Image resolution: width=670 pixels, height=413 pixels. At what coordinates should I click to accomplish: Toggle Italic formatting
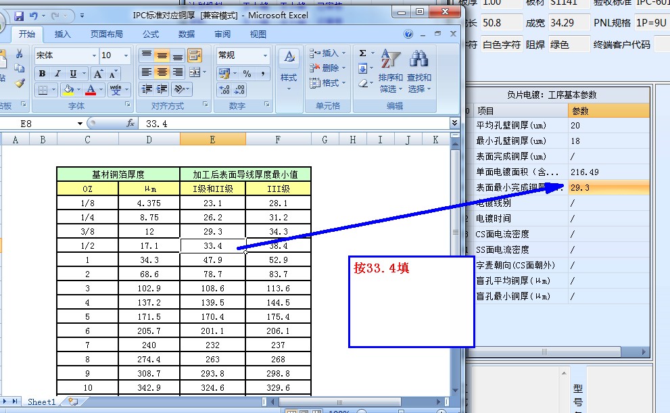click(x=57, y=74)
